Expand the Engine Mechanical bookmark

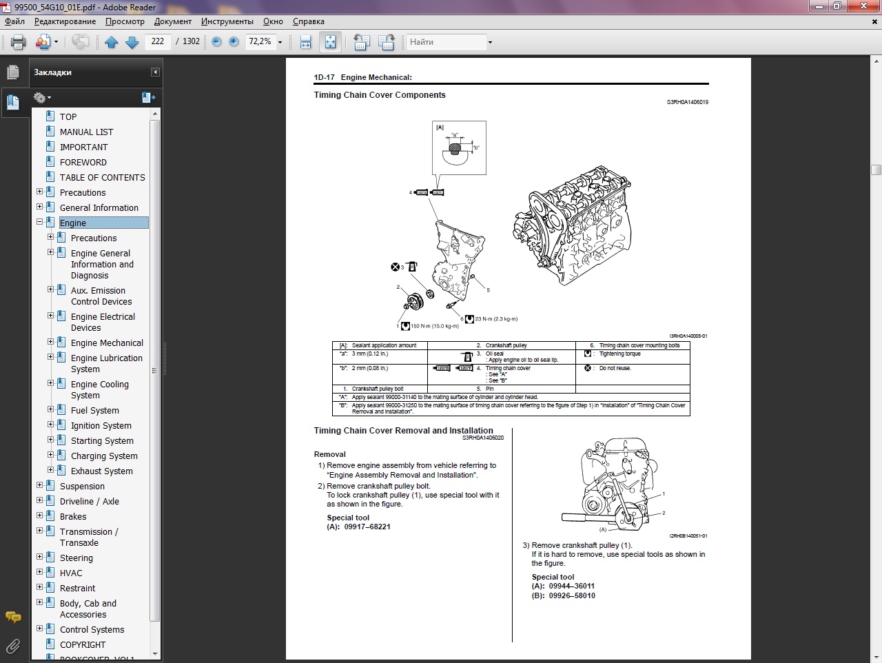(50, 342)
